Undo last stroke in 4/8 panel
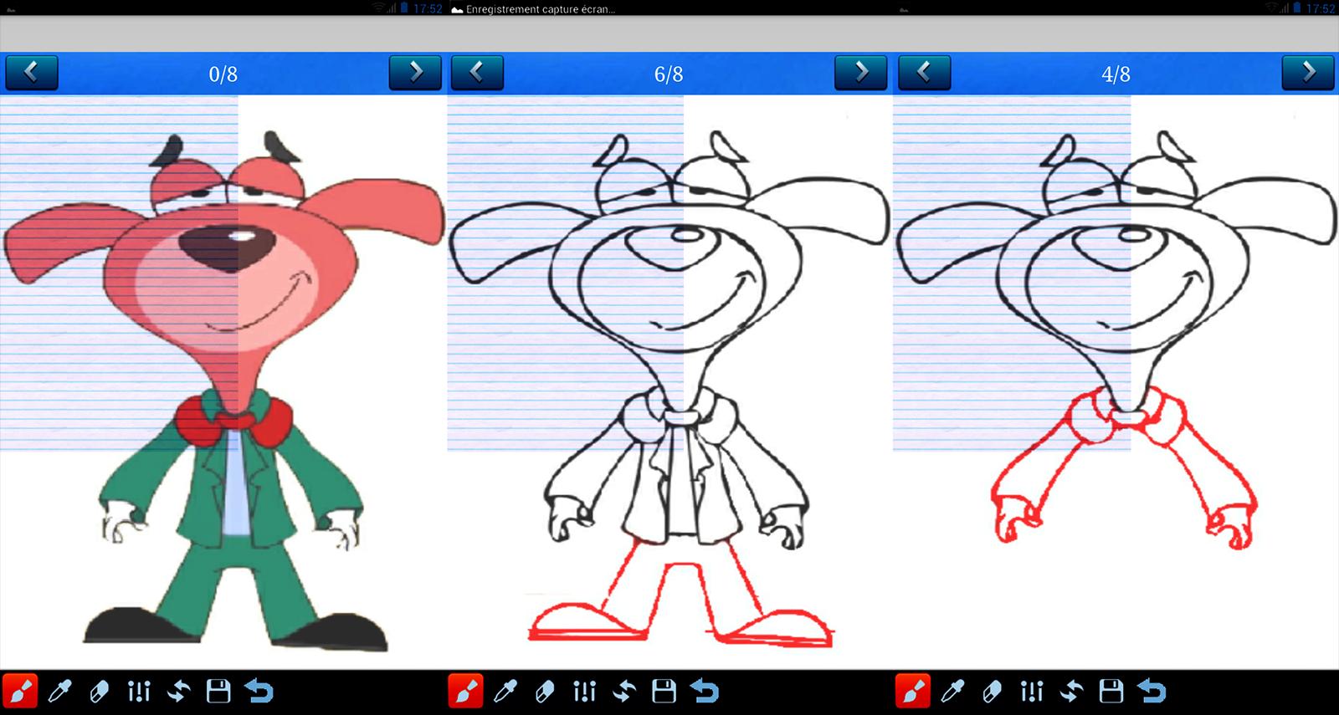This screenshot has height=715, width=1339. [x=1152, y=692]
